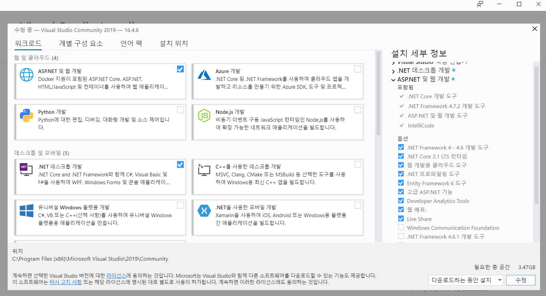
Task: Click the IntelliCode included item
Action: pyautogui.click(x=421, y=125)
